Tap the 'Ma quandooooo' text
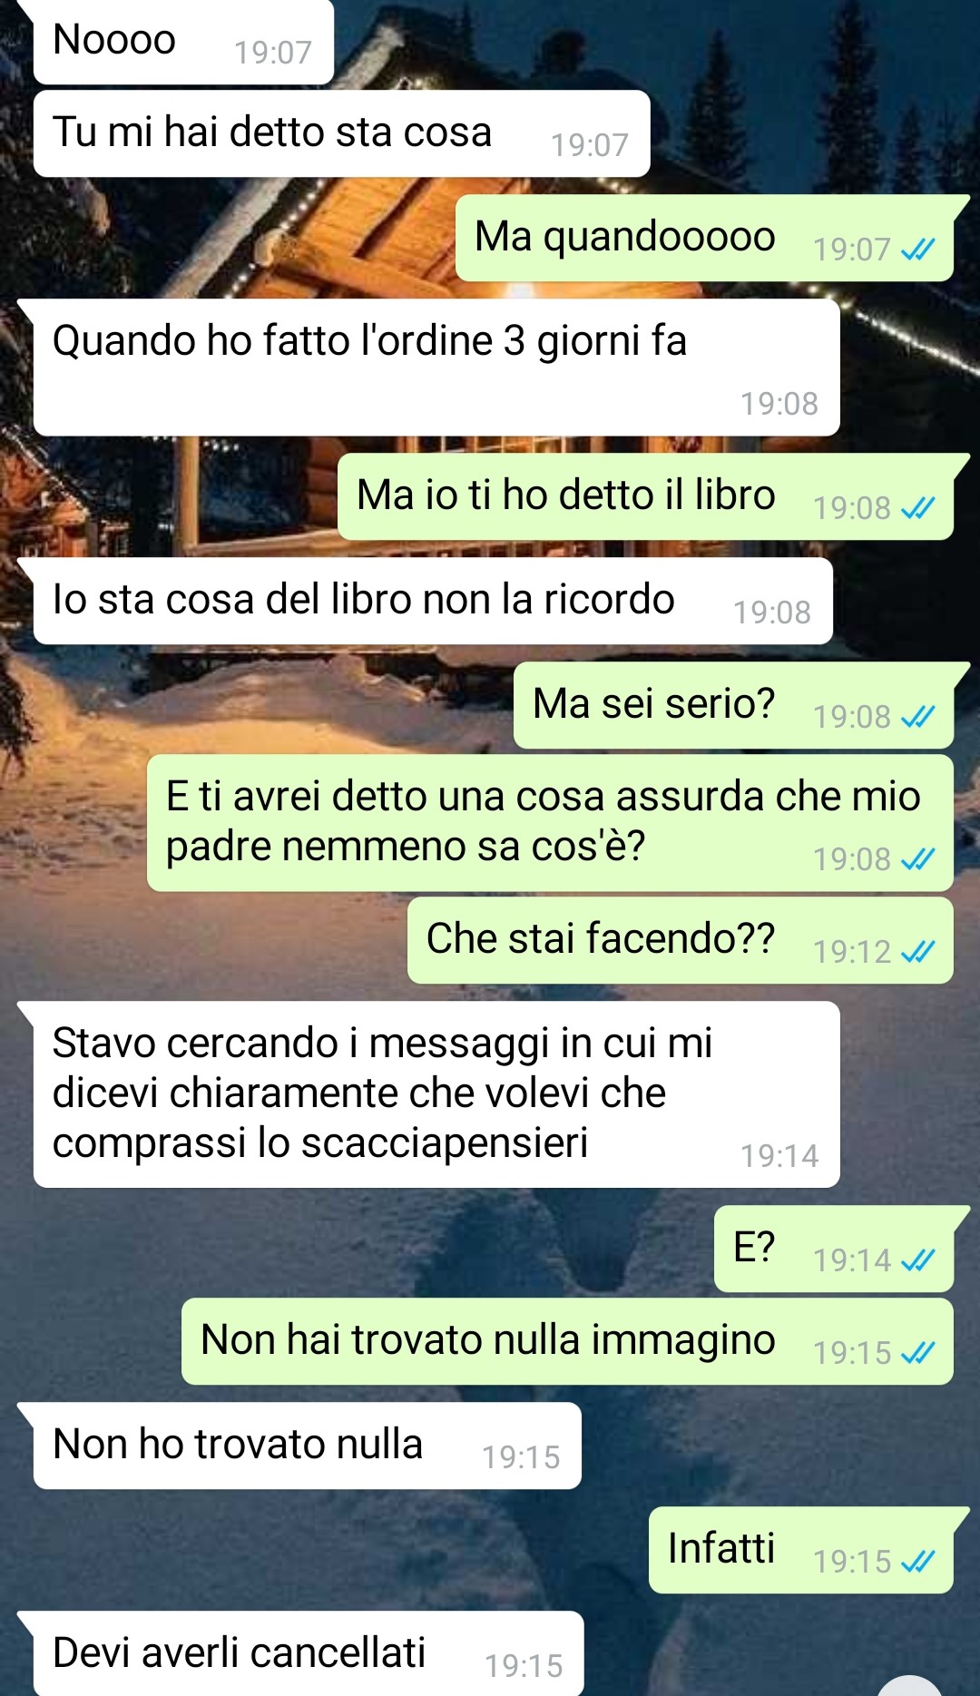 coord(625,237)
